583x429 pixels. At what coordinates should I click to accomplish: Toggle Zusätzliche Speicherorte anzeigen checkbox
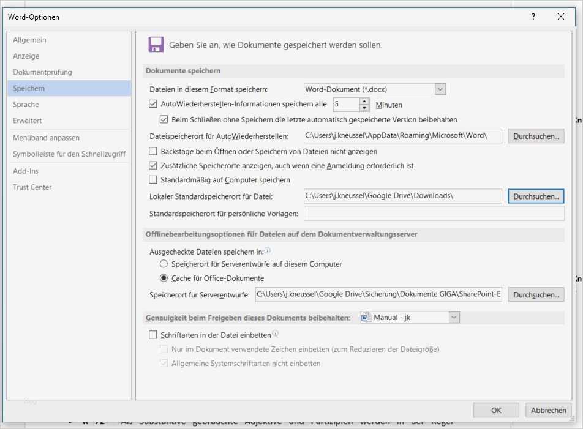pos(153,165)
